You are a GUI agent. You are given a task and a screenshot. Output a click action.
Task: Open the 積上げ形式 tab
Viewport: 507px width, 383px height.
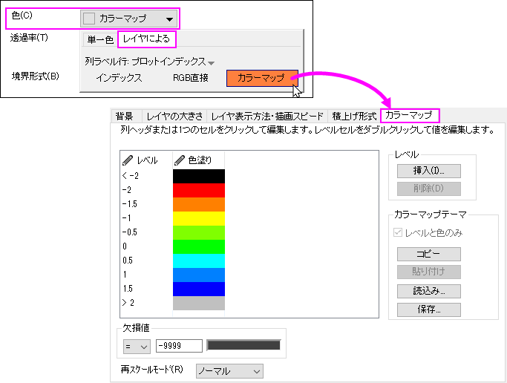tap(354, 116)
